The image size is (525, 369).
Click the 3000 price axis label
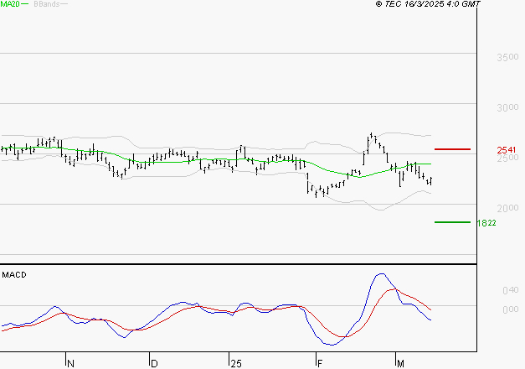click(507, 107)
